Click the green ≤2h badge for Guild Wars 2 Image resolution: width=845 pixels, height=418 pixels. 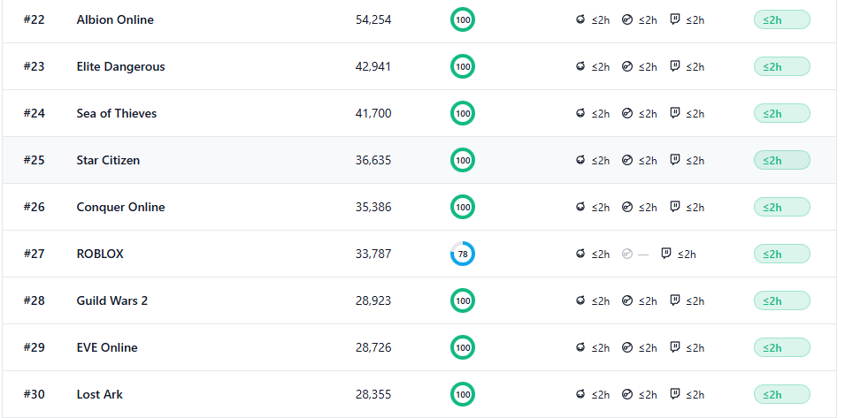(781, 300)
